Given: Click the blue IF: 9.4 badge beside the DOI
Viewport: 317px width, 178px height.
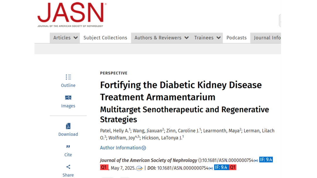Looking at the screenshot, I should point(221,167).
